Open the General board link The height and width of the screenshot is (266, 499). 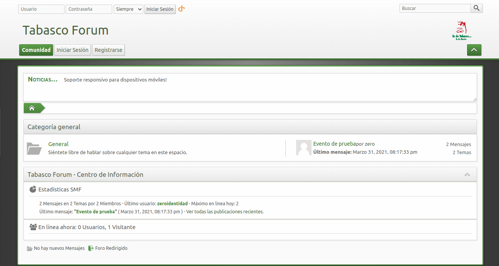pos(58,144)
